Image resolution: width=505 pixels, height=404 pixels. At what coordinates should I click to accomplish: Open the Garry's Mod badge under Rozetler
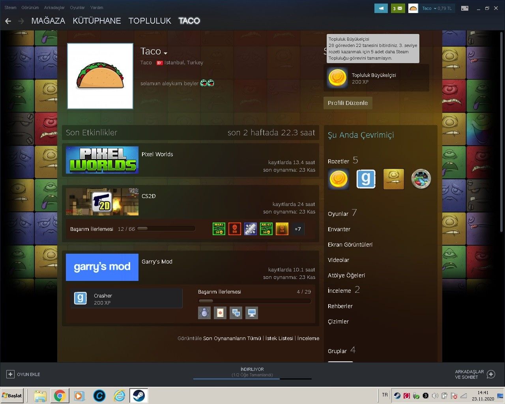pyautogui.click(x=366, y=179)
